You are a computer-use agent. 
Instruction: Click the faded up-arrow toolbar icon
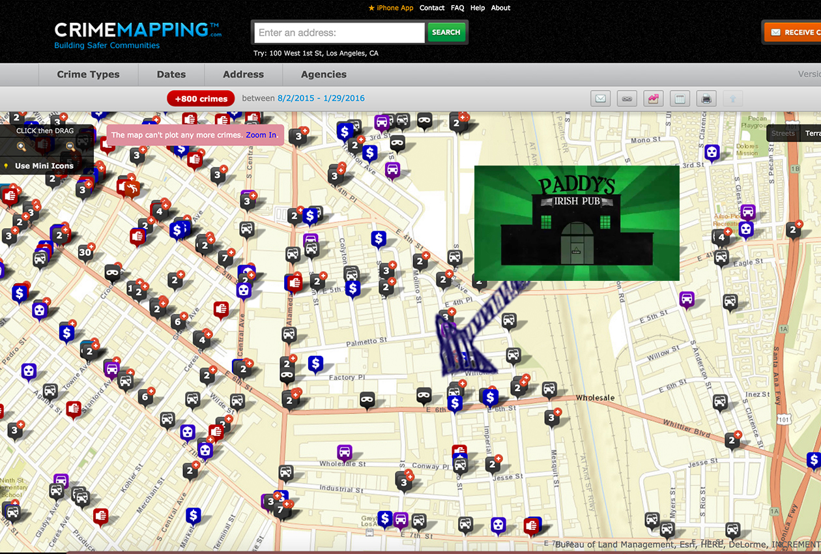tap(732, 99)
